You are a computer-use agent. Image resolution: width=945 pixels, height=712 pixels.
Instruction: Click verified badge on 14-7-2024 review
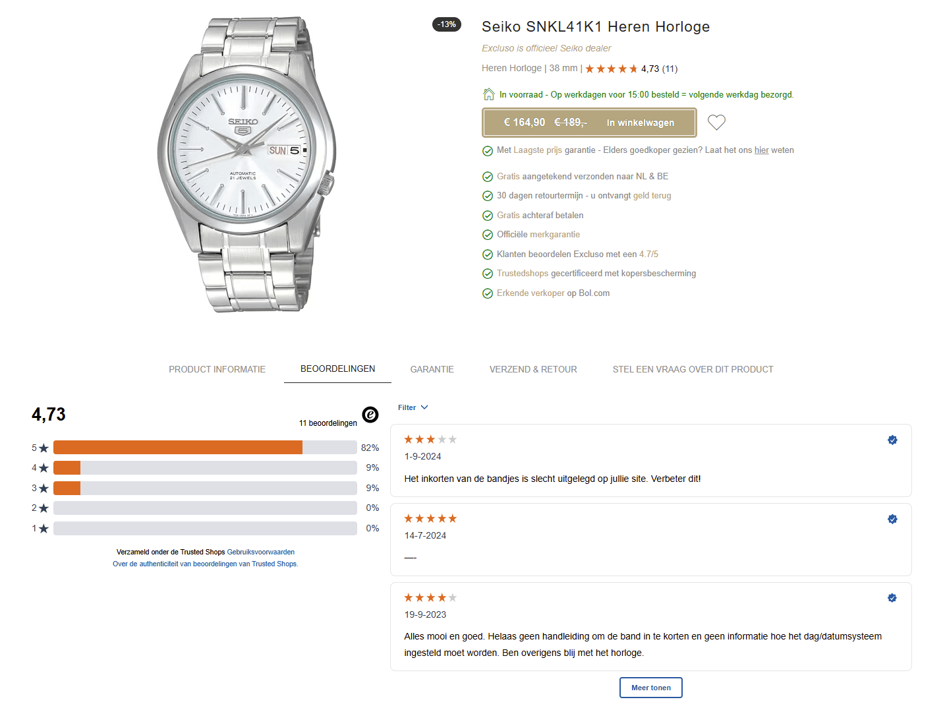tap(892, 519)
